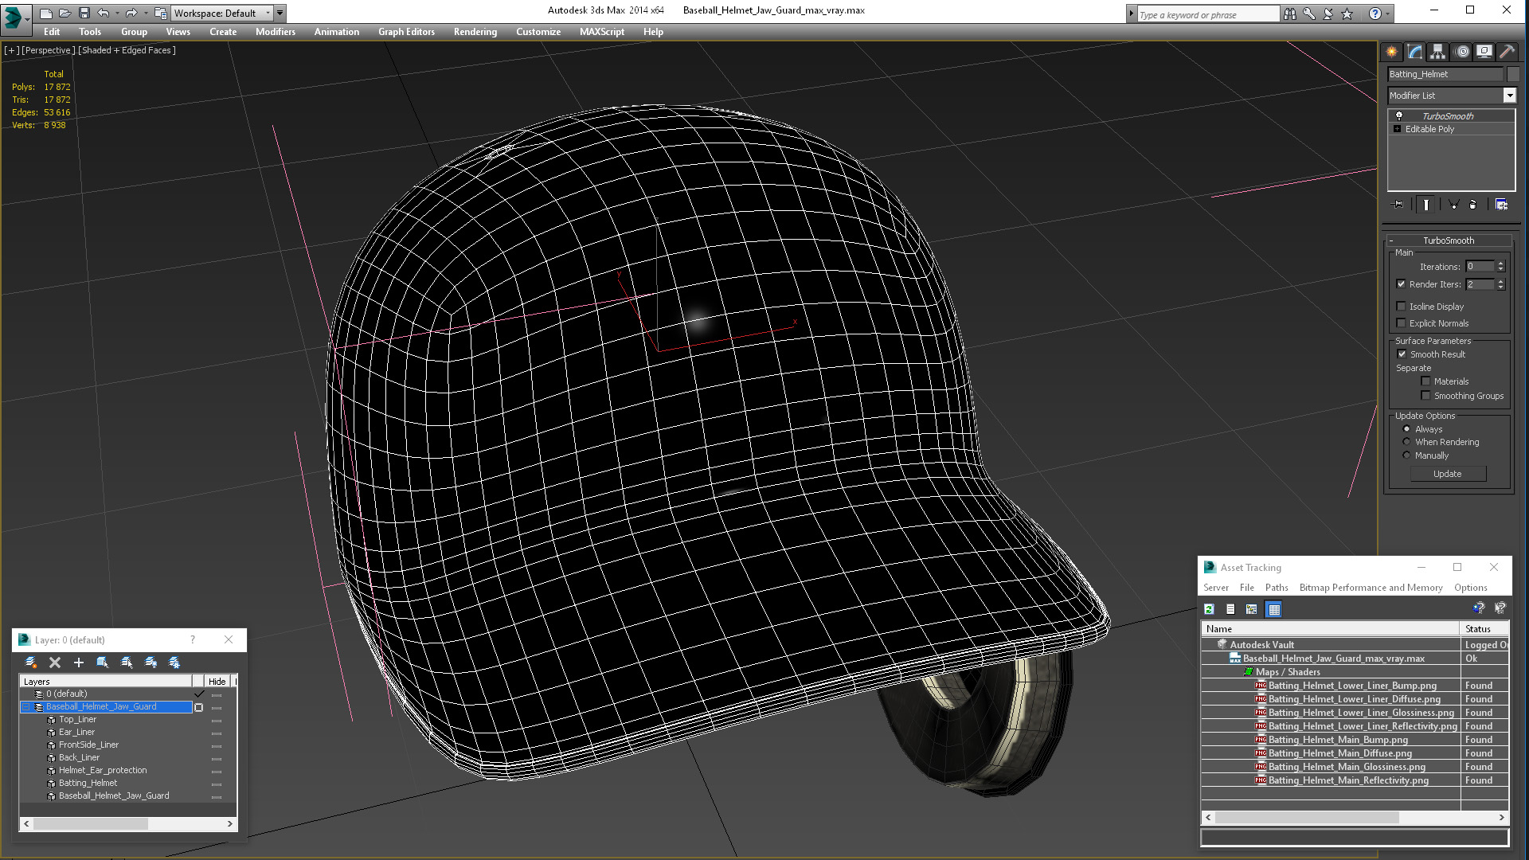Open the Create command panel tab
This screenshot has width=1529, height=860.
pyautogui.click(x=1392, y=52)
